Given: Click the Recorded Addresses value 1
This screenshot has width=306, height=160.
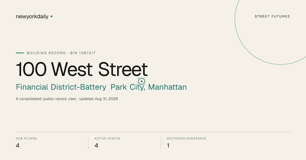Looking at the screenshot, I should click(168, 146).
